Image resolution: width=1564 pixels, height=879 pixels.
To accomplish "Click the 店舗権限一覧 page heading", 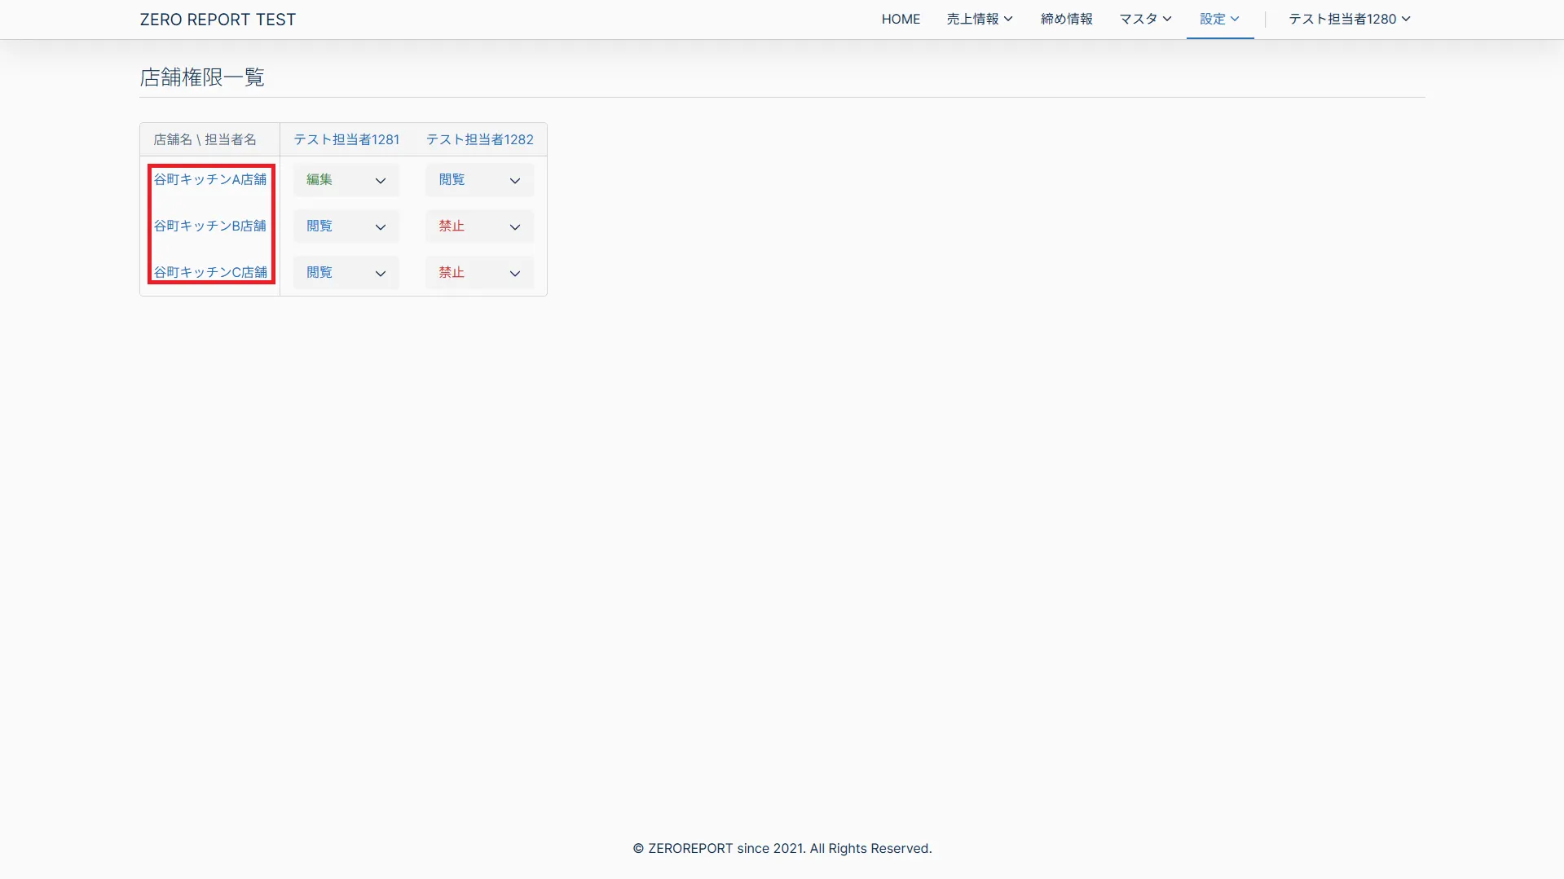I will click(202, 77).
